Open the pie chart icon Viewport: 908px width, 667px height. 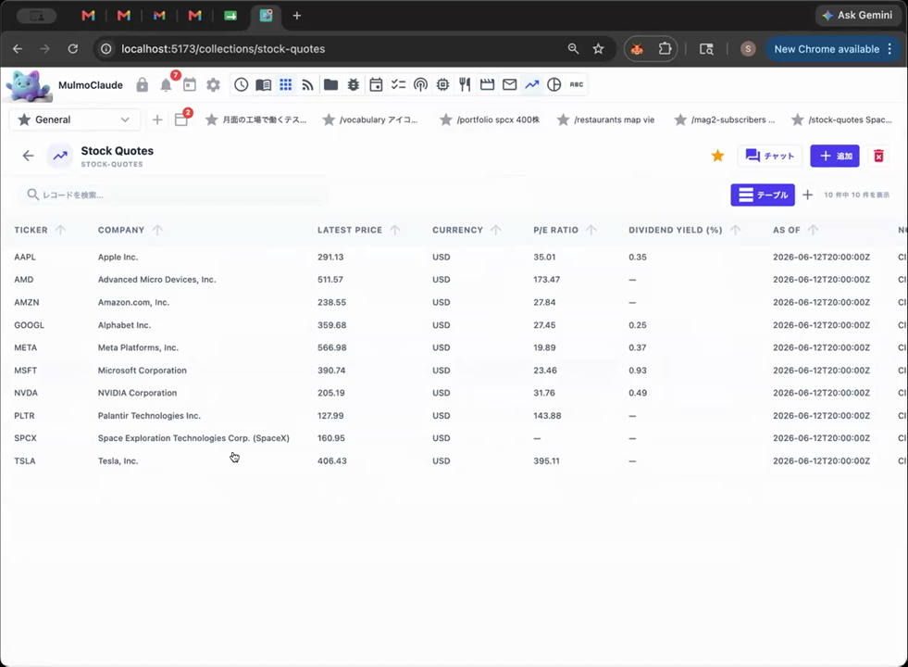coord(554,84)
